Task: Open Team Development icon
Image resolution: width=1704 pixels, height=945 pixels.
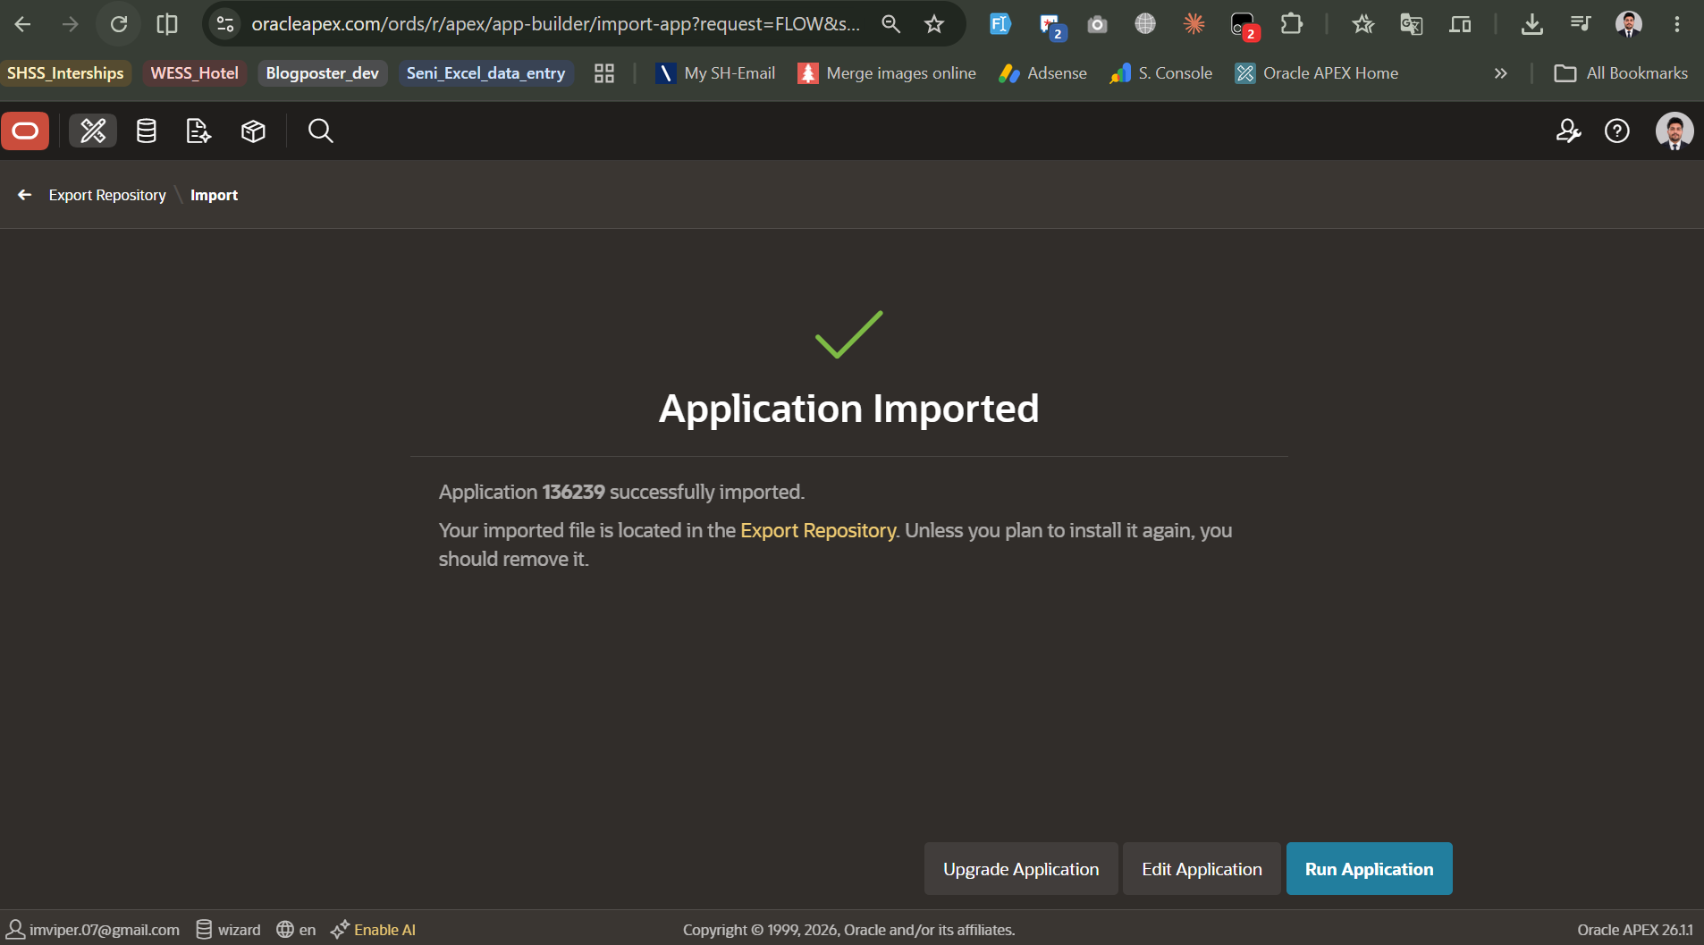Action: click(x=198, y=131)
